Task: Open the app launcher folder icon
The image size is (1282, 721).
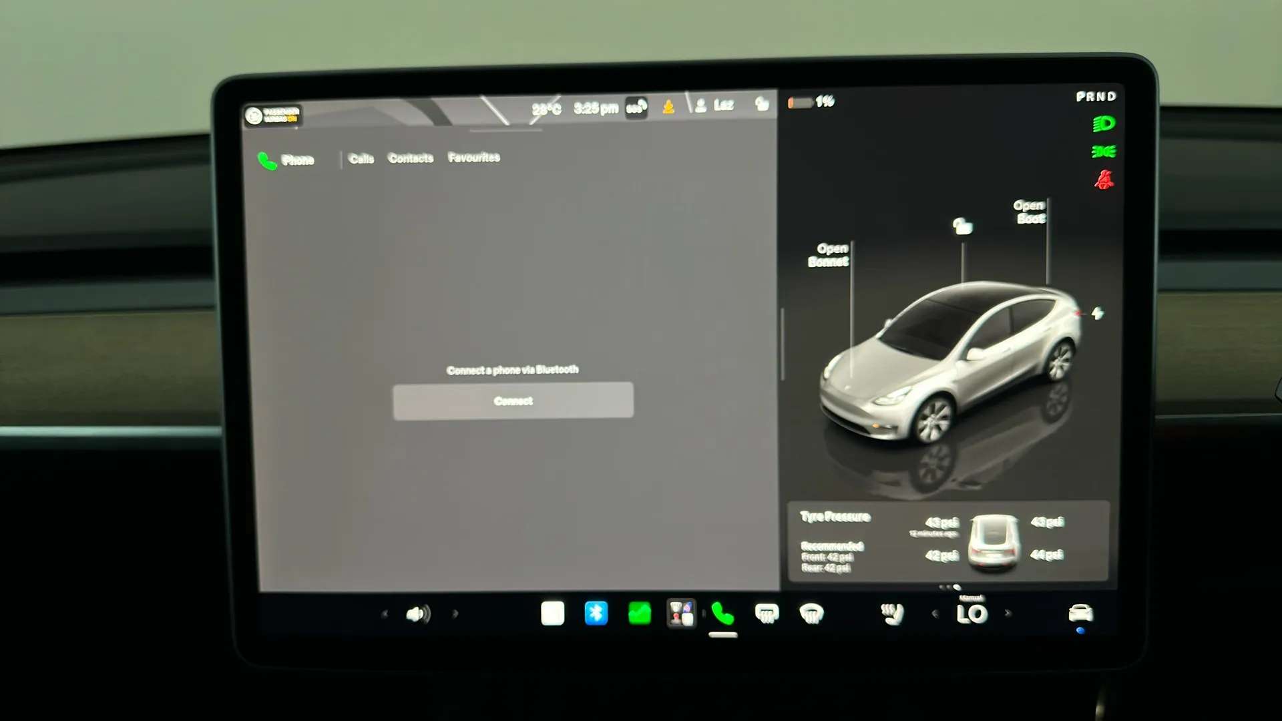Action: point(681,613)
